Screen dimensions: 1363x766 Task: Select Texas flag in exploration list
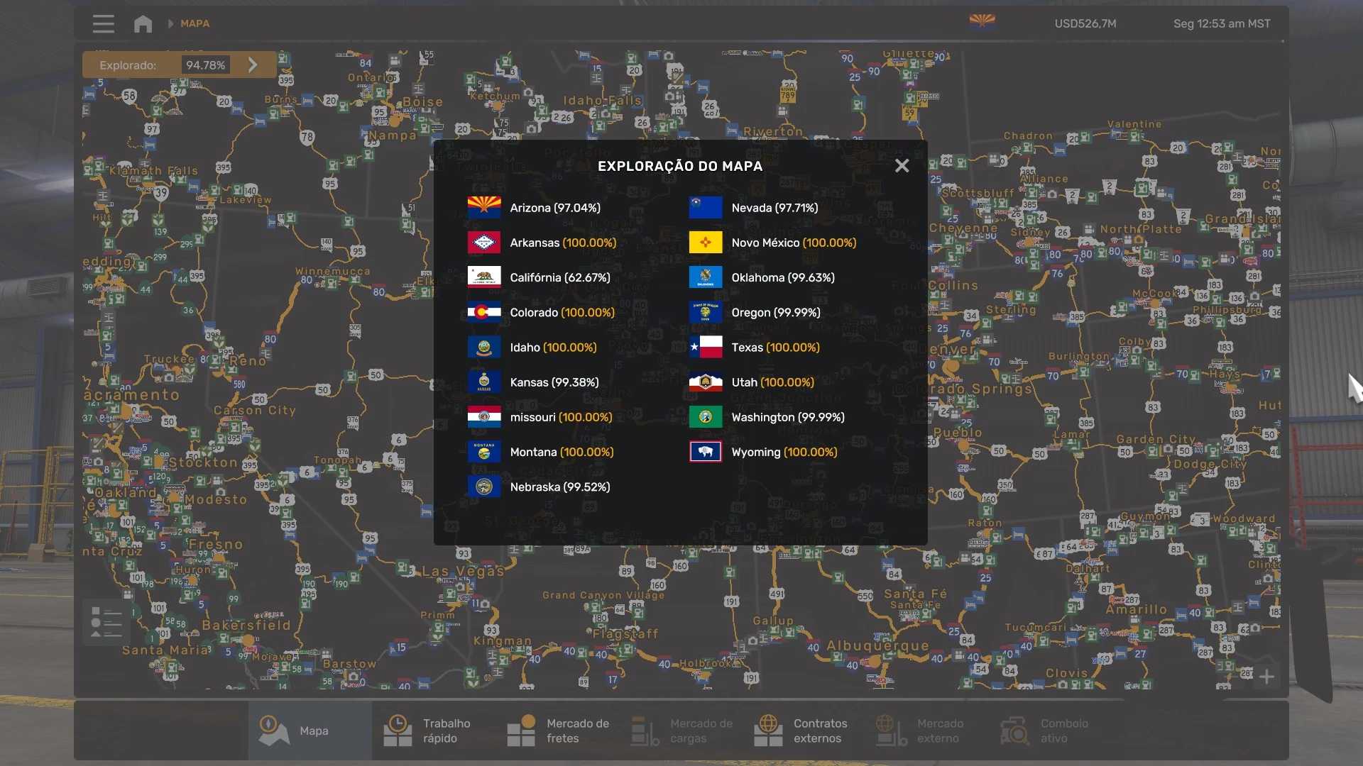coord(706,348)
